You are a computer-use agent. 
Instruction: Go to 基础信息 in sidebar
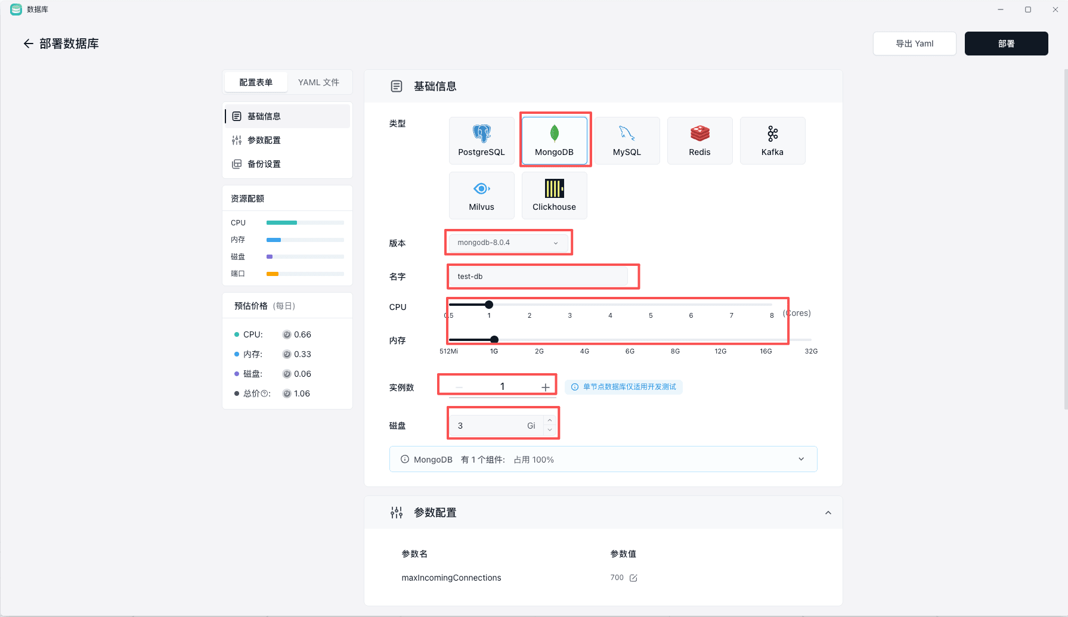point(287,116)
